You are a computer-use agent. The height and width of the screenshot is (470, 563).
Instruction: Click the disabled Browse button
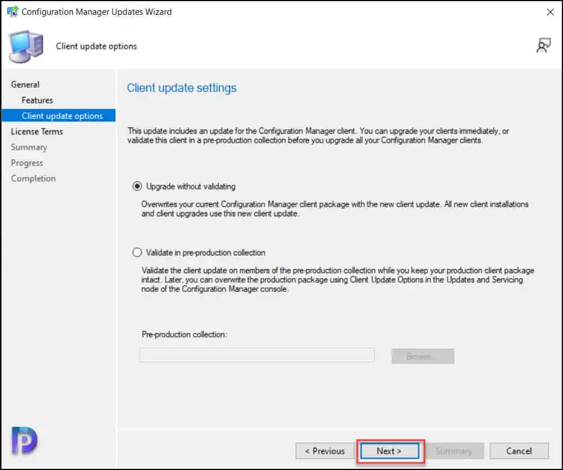coord(422,356)
